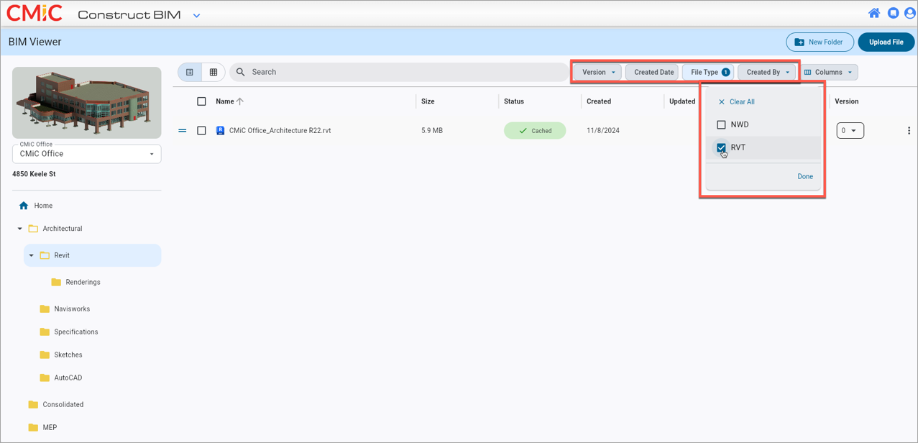Viewport: 918px width, 443px height.
Task: Select the NWD option label
Action: pos(740,124)
